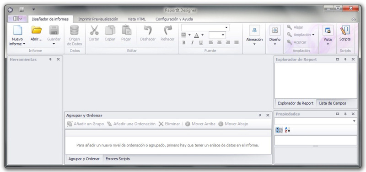Switch to the Errores Scripts tab
366x172 pixels.
[x=118, y=159]
